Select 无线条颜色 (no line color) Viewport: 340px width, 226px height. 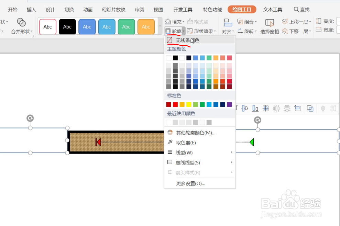(187, 40)
